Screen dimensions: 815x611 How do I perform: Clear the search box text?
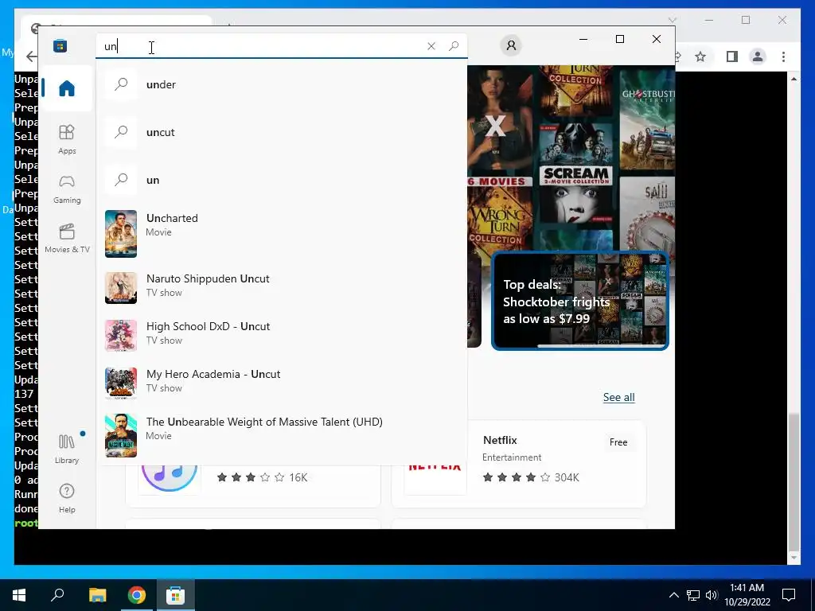431,46
